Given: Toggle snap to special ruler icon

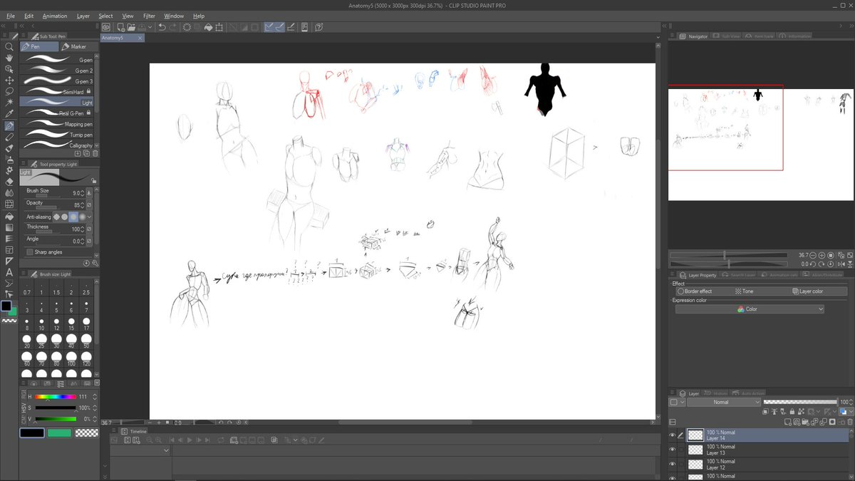Looking at the screenshot, I should [x=280, y=27].
